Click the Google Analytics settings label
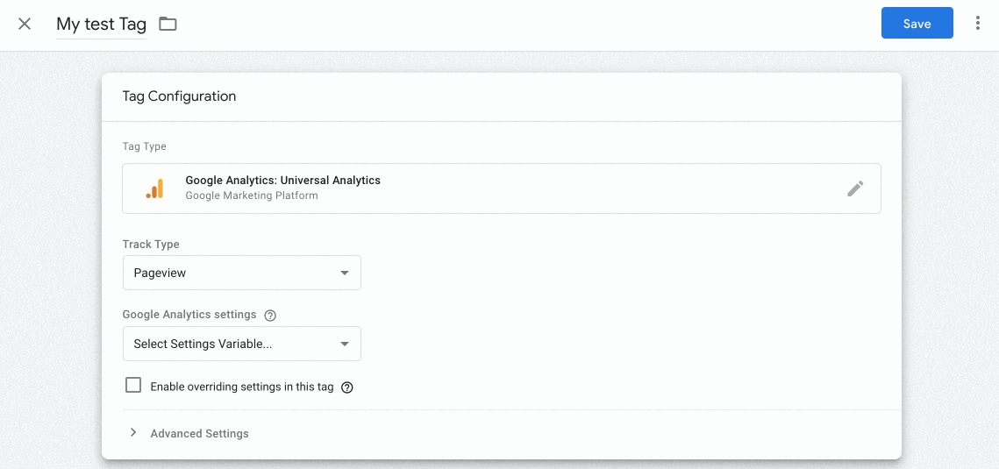Image resolution: width=999 pixels, height=469 pixels. (x=189, y=315)
